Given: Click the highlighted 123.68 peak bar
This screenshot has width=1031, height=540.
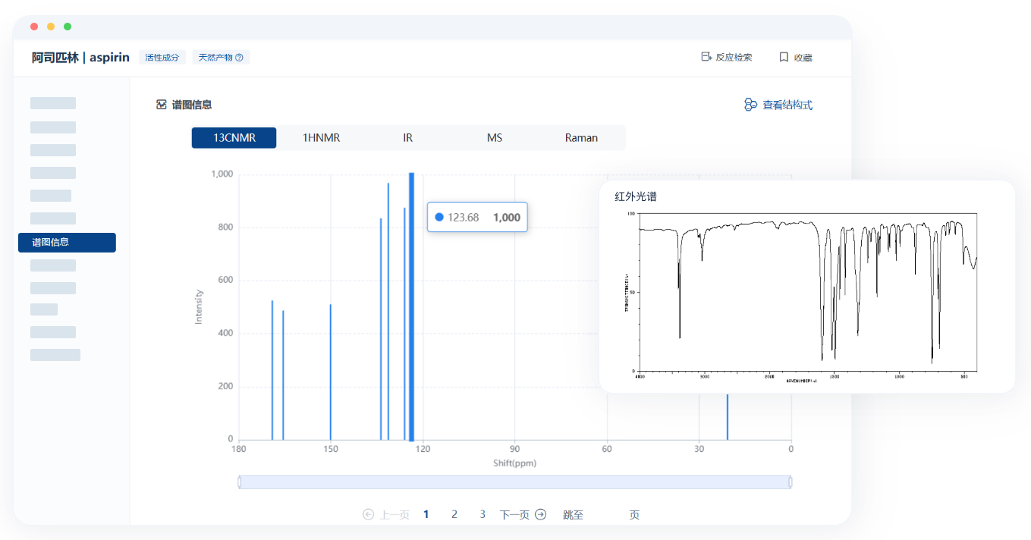Looking at the screenshot, I should [411, 306].
